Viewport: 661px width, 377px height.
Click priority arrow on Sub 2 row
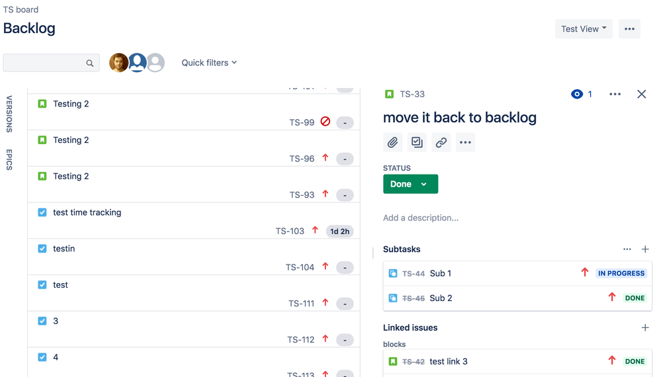(612, 298)
